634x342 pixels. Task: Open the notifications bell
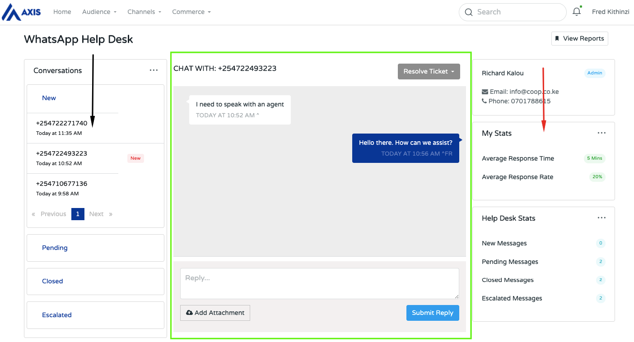click(x=577, y=12)
